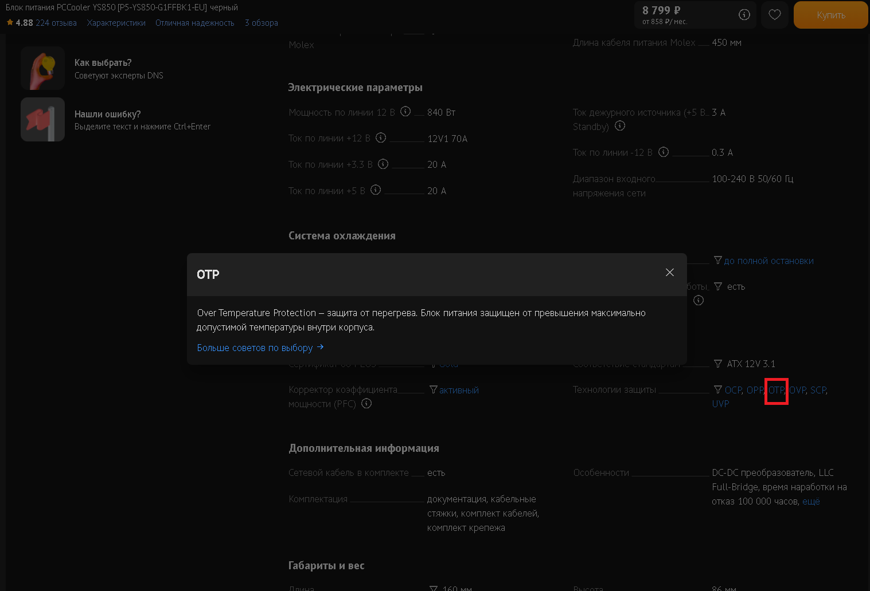This screenshot has height=591, width=870.
Task: Show info for PFC power factor corrector
Action: [x=366, y=403]
